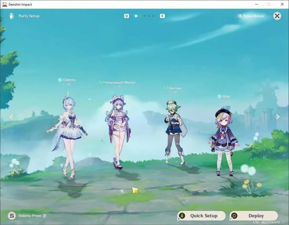
Task: Select the character Sucrose
Action: pyautogui.click(x=176, y=132)
